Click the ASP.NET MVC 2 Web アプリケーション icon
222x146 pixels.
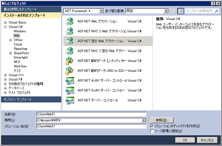(x=70, y=31)
